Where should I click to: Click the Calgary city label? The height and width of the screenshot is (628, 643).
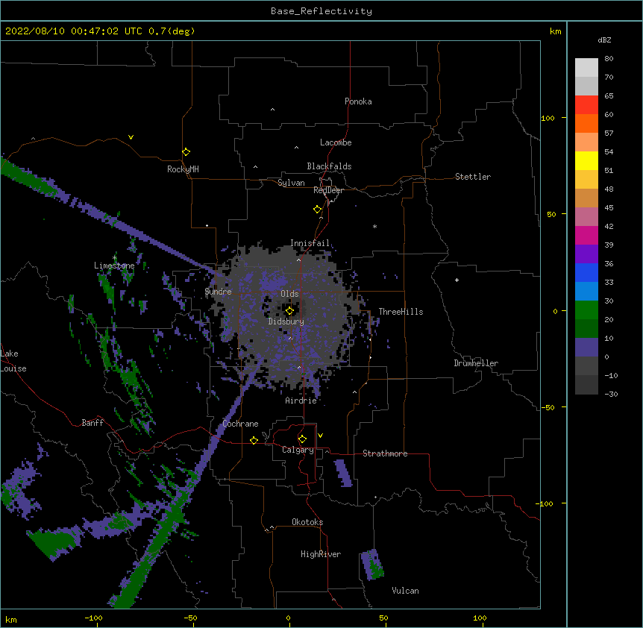(298, 450)
